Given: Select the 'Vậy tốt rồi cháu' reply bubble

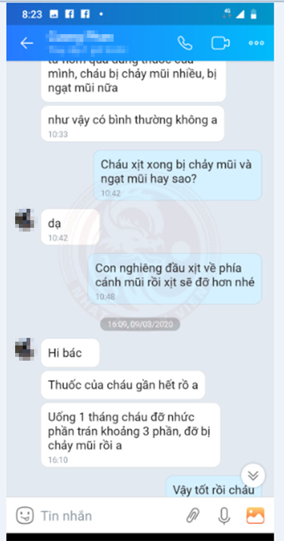Looking at the screenshot, I should [x=214, y=487].
